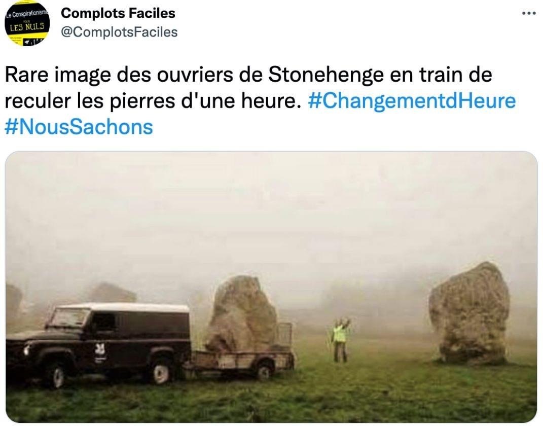Open the foggy Stonehenge photo

tap(271, 287)
